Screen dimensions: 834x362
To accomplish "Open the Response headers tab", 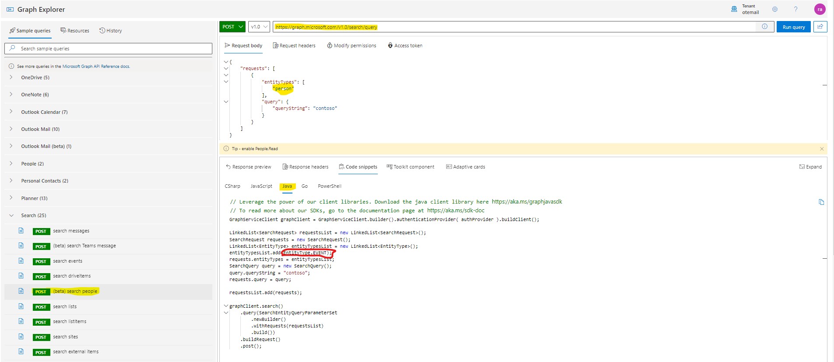I will coord(305,167).
